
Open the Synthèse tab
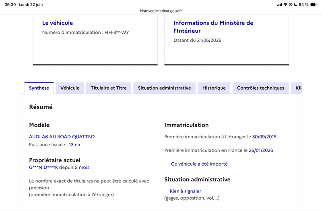point(39,88)
